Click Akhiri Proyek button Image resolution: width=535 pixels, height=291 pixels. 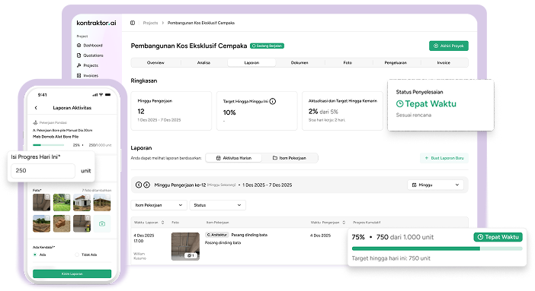pos(449,46)
